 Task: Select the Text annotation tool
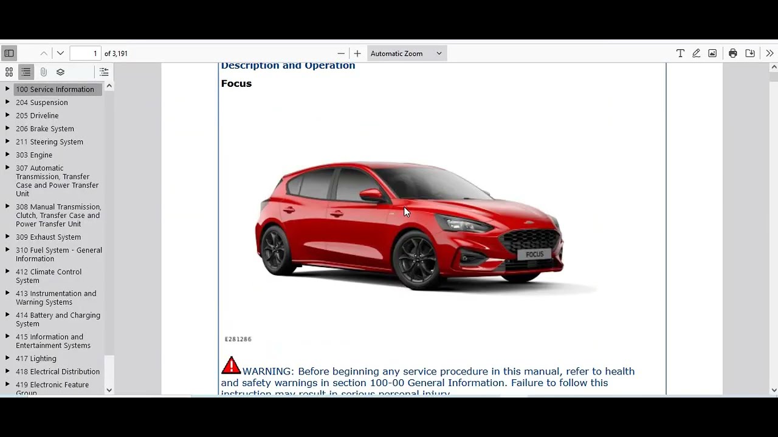tap(680, 53)
